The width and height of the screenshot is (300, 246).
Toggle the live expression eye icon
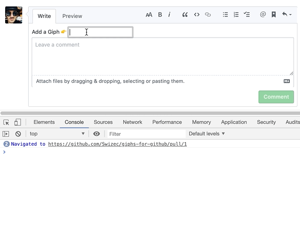(x=96, y=134)
